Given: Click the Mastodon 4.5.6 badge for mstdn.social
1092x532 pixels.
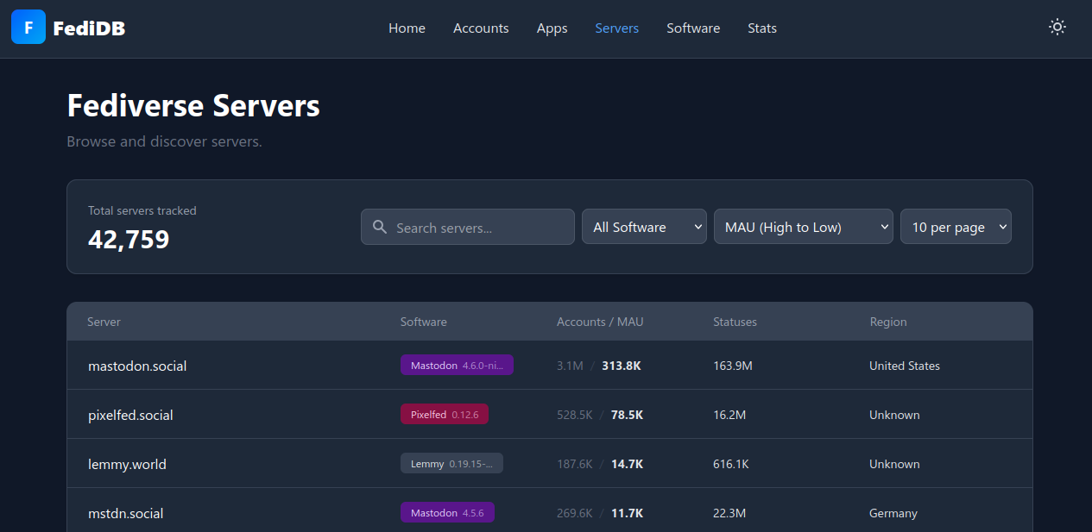Looking at the screenshot, I should coord(447,512).
